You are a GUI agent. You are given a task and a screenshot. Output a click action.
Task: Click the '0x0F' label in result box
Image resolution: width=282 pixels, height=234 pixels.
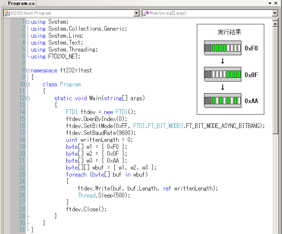251,75
